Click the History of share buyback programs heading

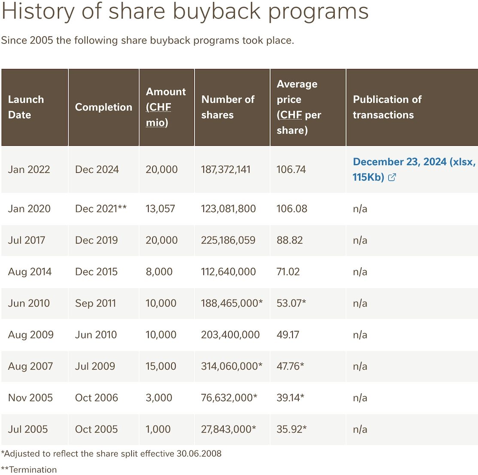click(x=185, y=12)
